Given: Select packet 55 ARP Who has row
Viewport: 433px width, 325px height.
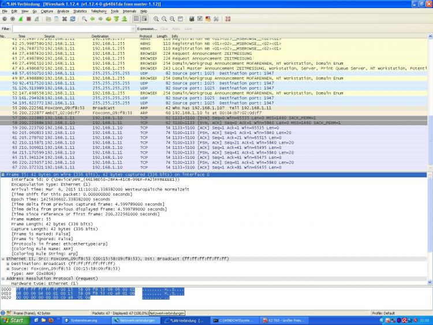Looking at the screenshot, I should pyautogui.click(x=214, y=108).
